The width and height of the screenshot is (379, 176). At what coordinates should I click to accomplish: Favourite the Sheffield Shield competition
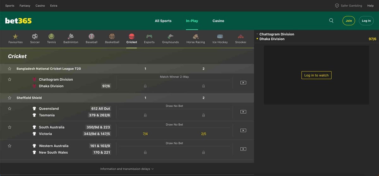point(10,98)
